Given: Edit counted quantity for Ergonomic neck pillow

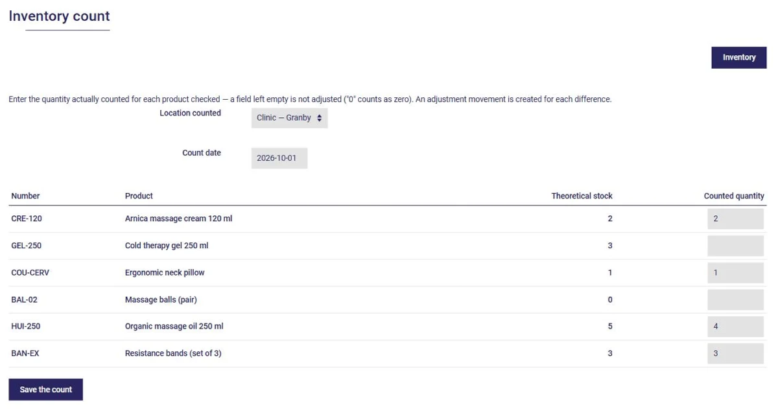Looking at the screenshot, I should point(735,273).
